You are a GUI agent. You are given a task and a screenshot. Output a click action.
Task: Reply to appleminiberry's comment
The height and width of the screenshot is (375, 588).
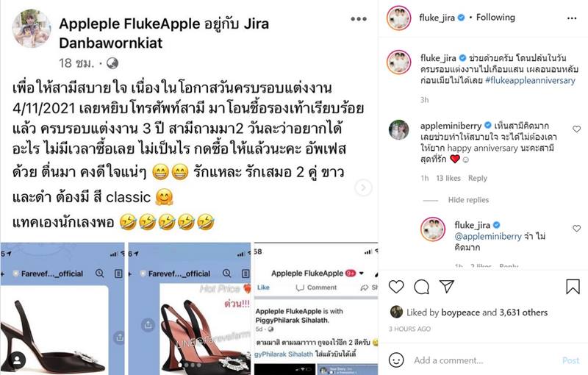[x=477, y=178]
